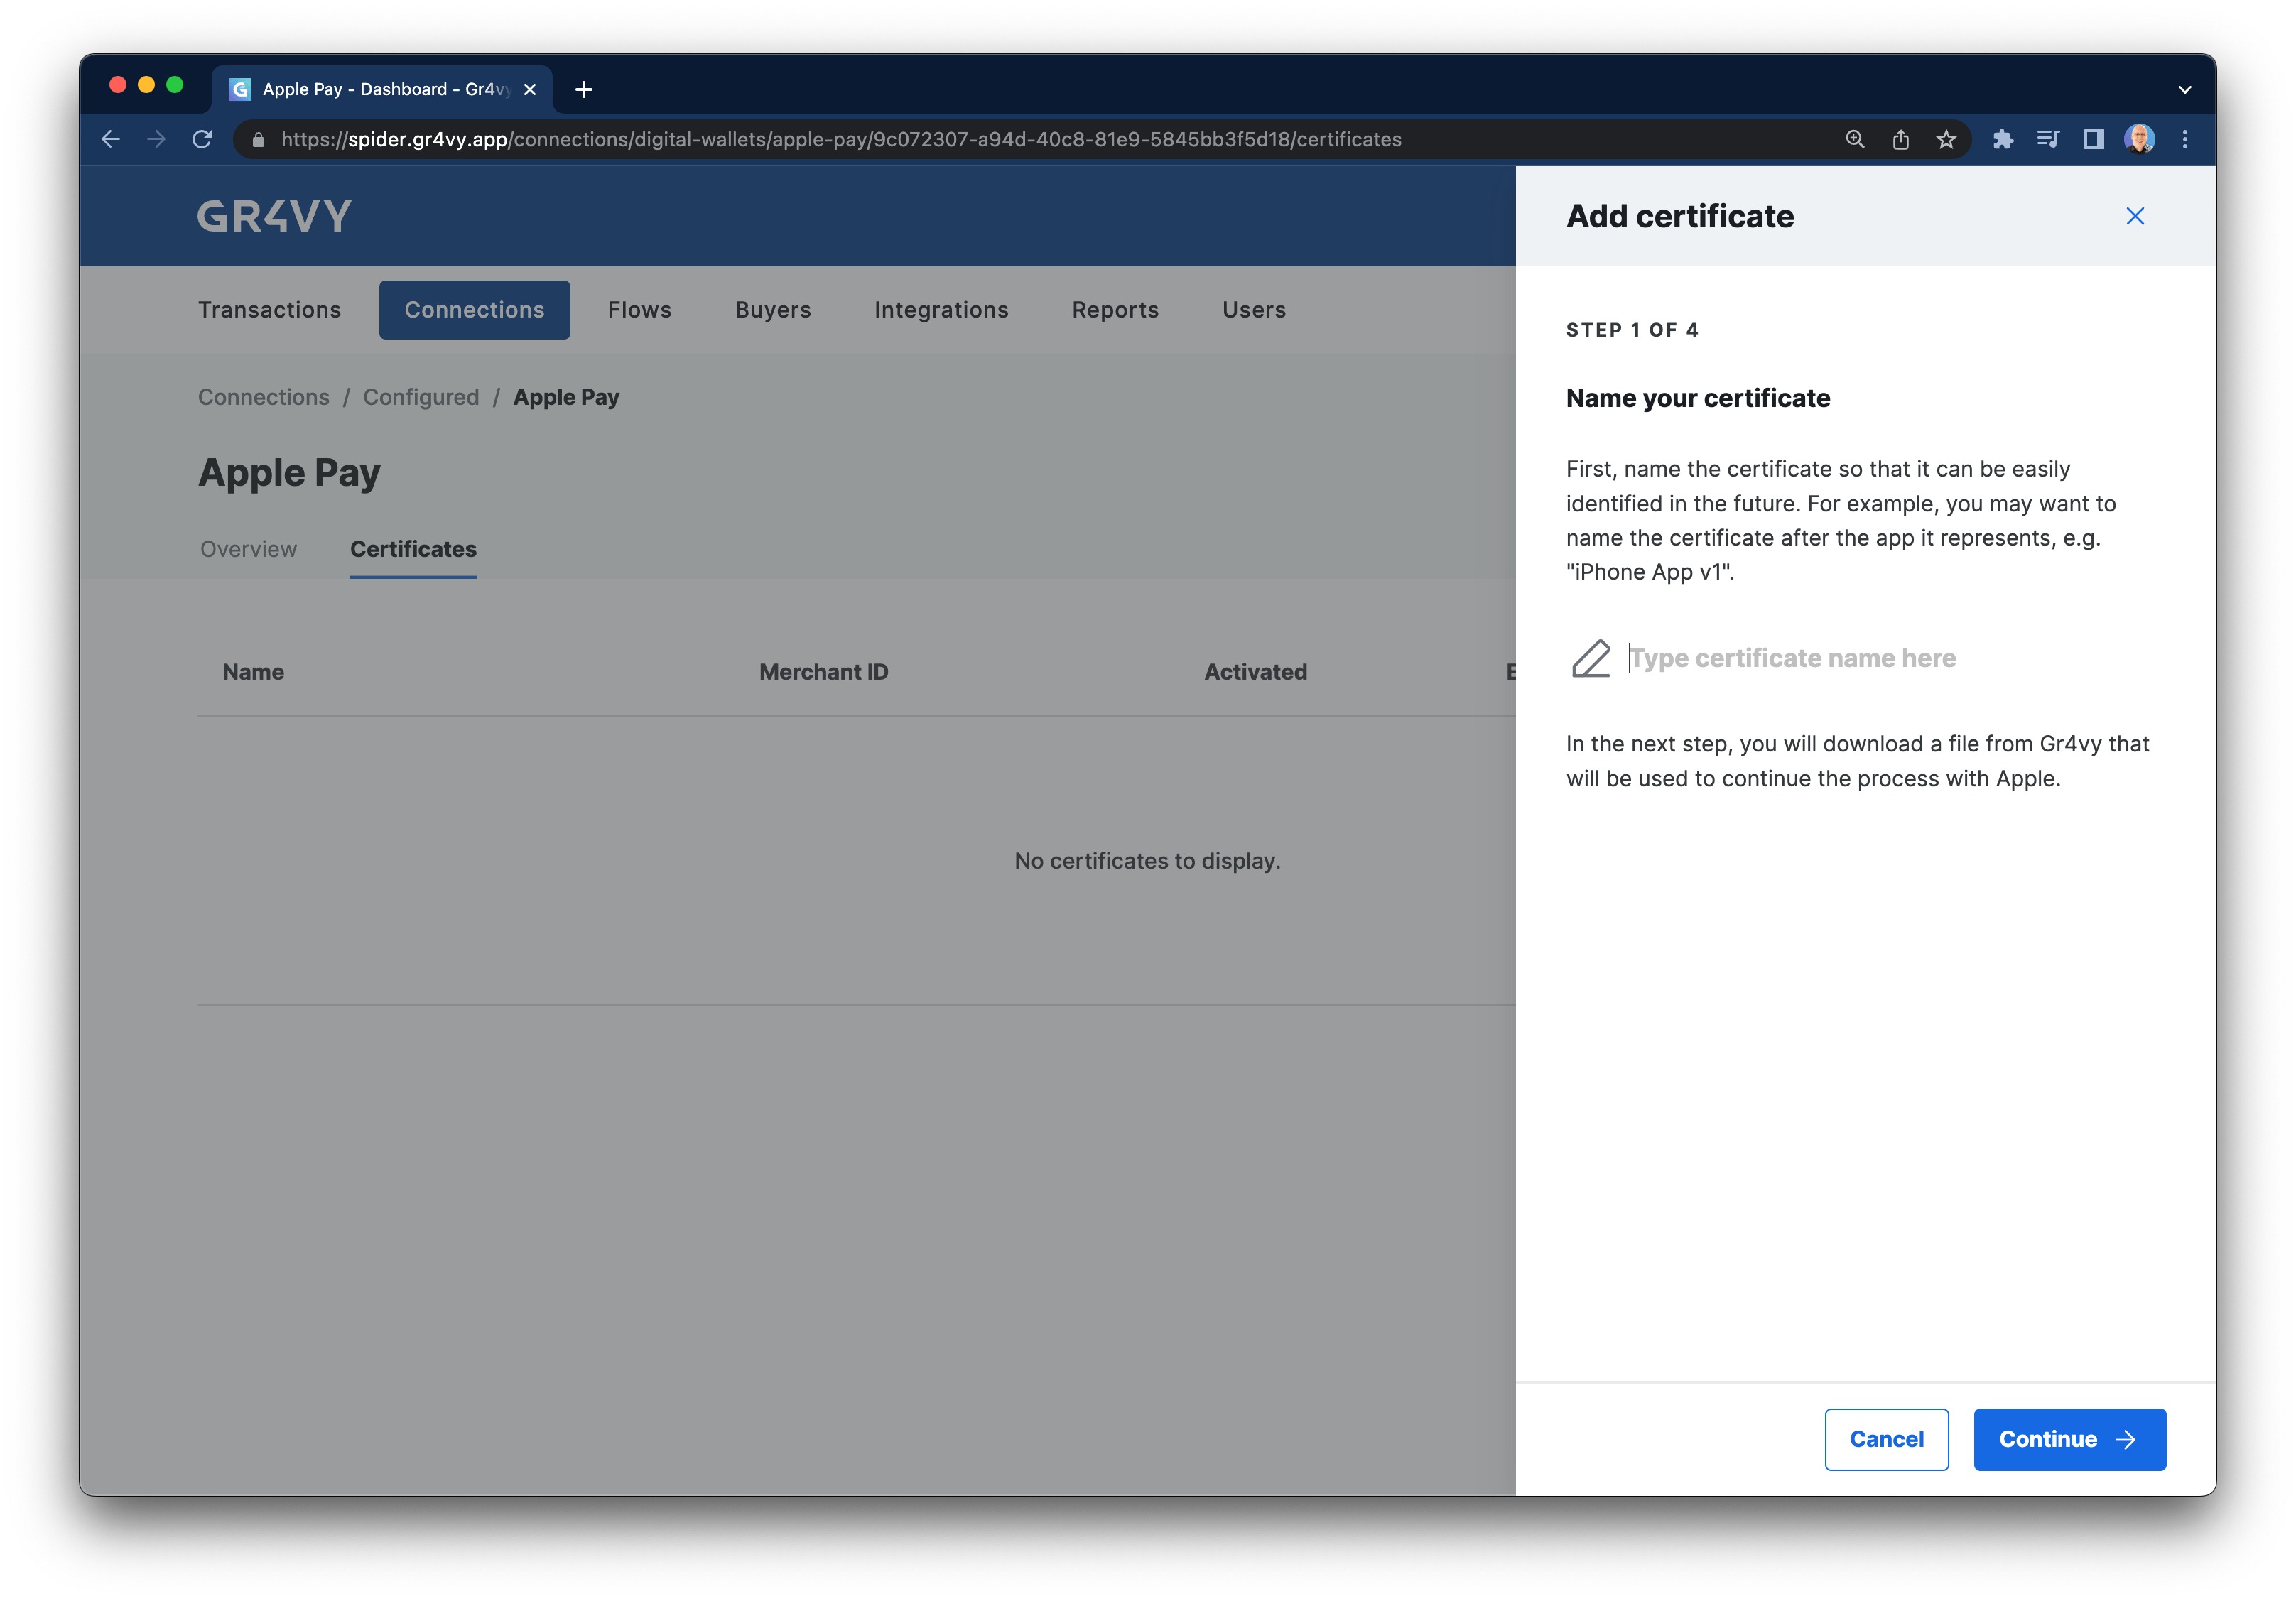Open Chrome three-dot menu
Image resolution: width=2296 pixels, height=1601 pixels.
pos(2185,139)
